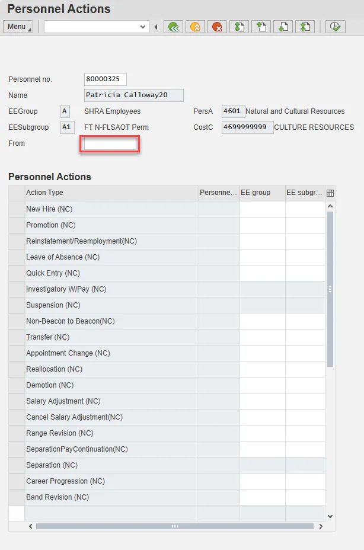The width and height of the screenshot is (364, 550).
Task: Open the Menu button dropdown
Action: (18, 27)
